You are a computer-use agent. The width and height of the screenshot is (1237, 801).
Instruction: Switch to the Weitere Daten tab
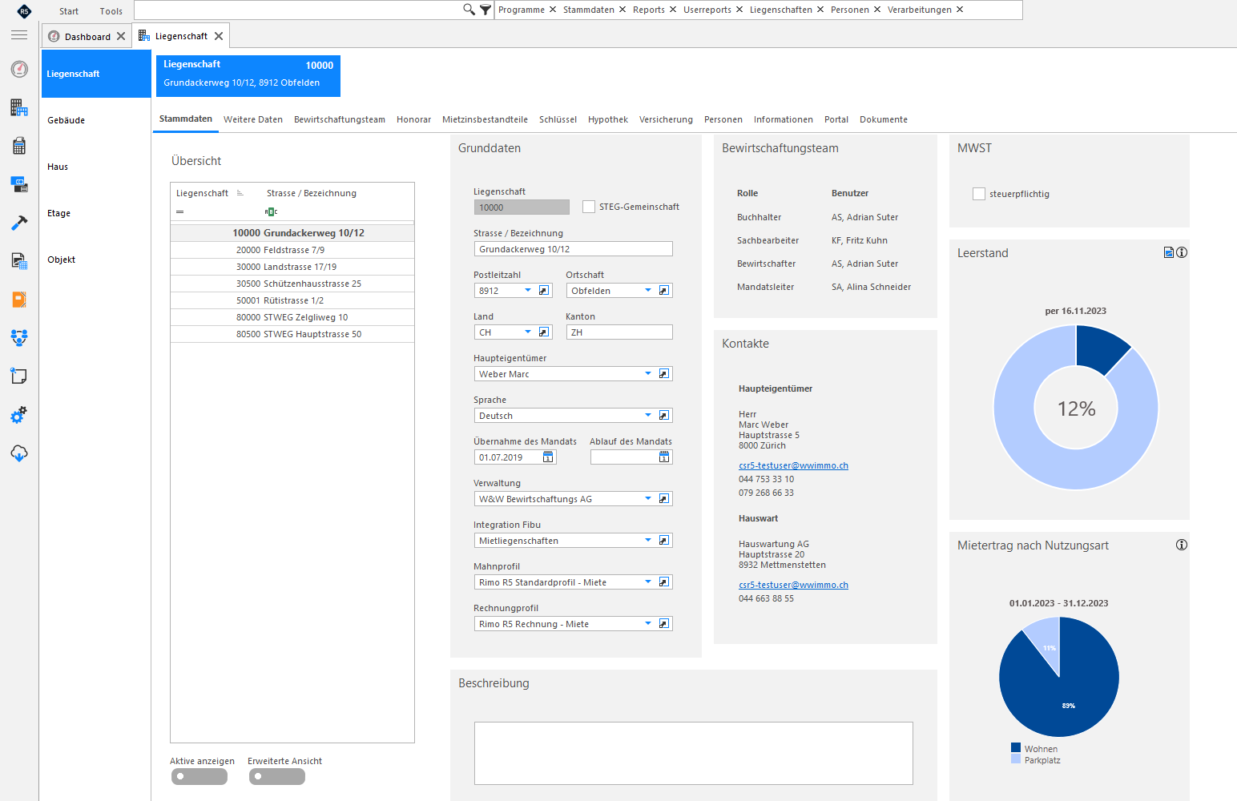(253, 119)
